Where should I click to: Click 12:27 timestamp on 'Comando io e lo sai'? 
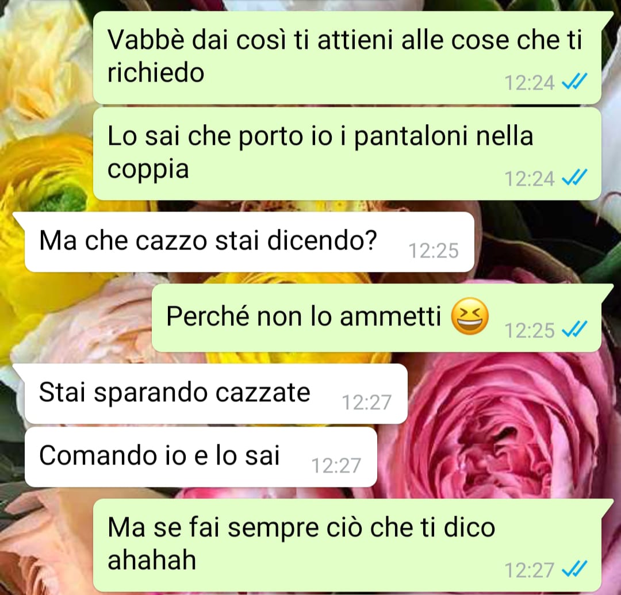coord(336,466)
